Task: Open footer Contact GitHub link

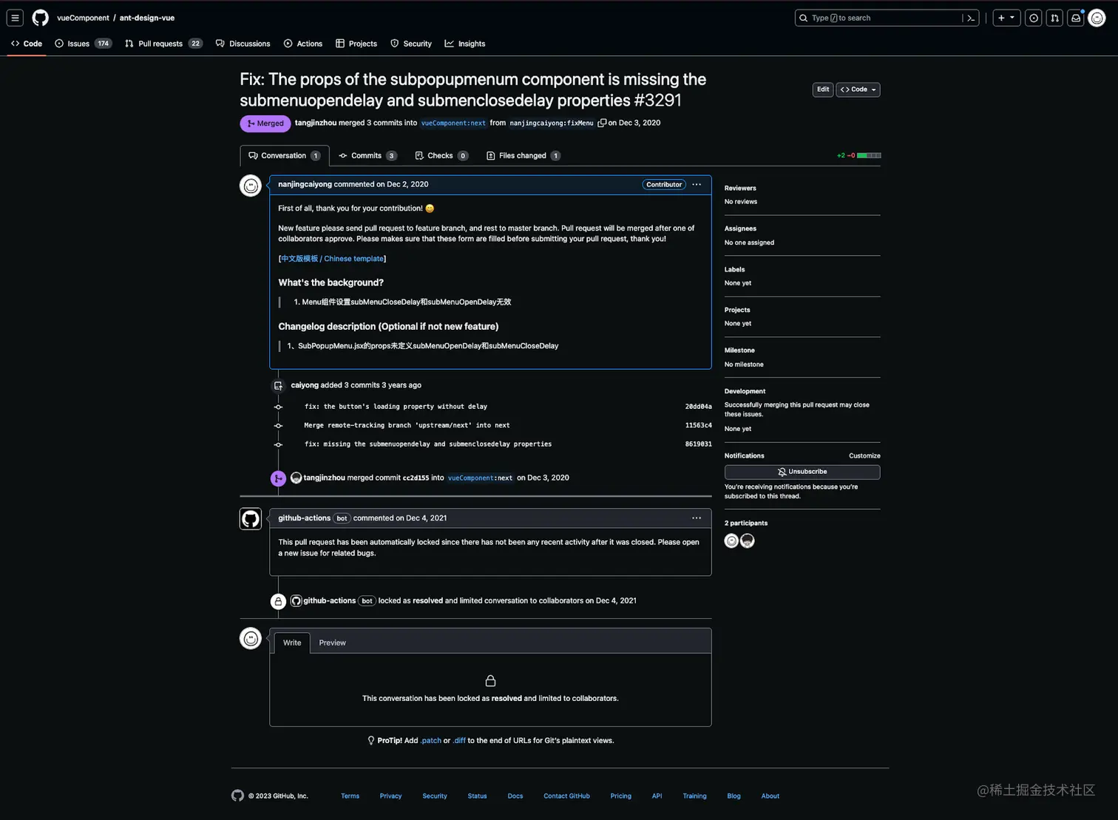Action: pyautogui.click(x=566, y=796)
